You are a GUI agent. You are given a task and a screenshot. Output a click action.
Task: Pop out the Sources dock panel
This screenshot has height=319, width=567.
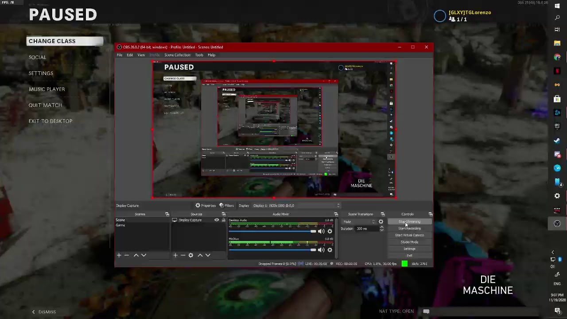pyautogui.click(x=224, y=214)
